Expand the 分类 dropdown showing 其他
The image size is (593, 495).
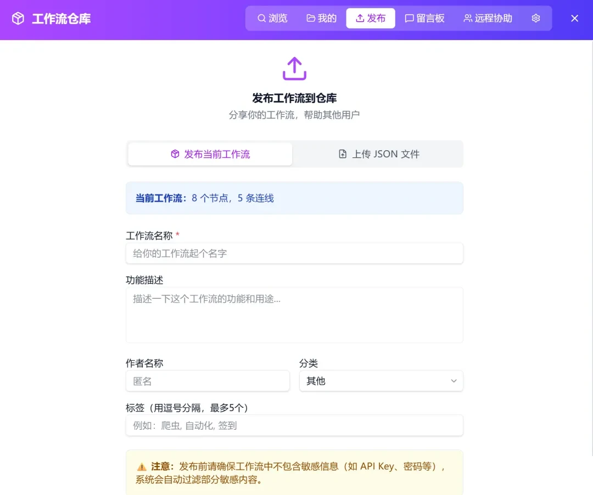[381, 381]
